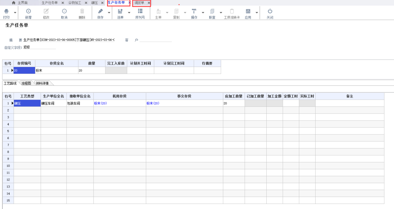
Task: Click the 生单 toolbar icon
Action: pos(158,11)
